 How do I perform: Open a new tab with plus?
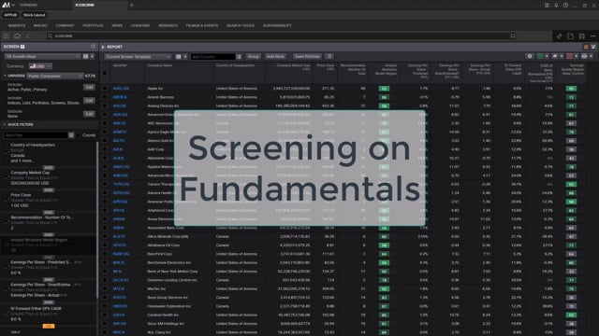point(131,5)
